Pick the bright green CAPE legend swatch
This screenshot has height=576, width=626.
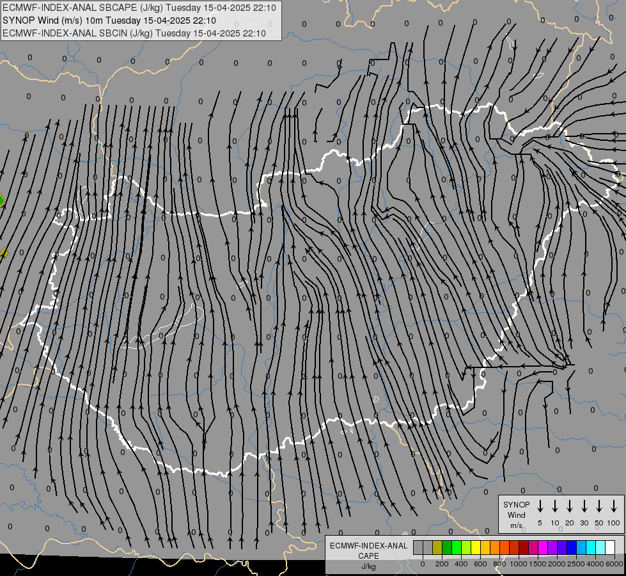(457, 547)
